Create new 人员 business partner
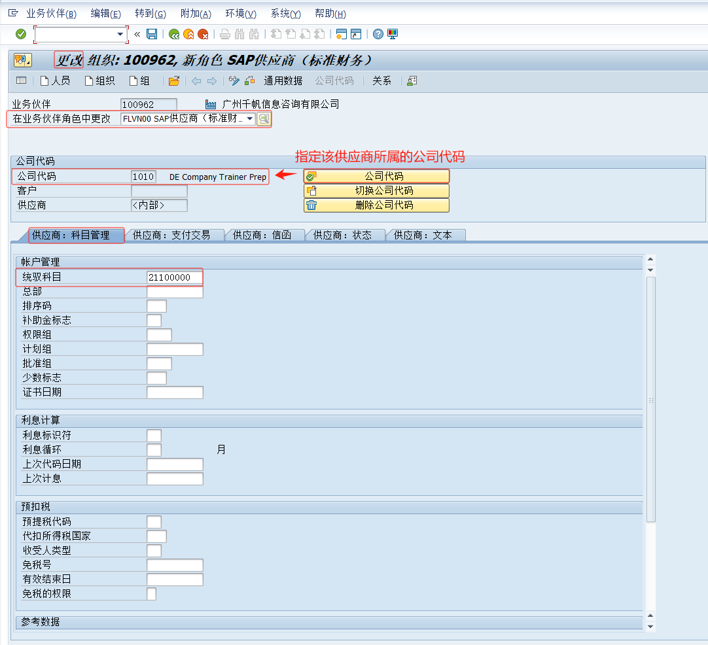This screenshot has height=645, width=708. [x=55, y=81]
